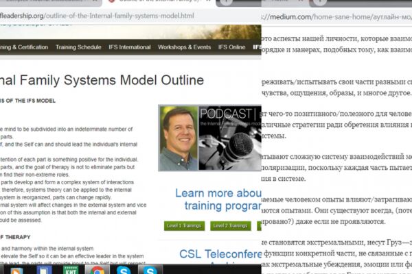Follow the CSL Teleconference link
412x274 pixels.
[220, 254]
